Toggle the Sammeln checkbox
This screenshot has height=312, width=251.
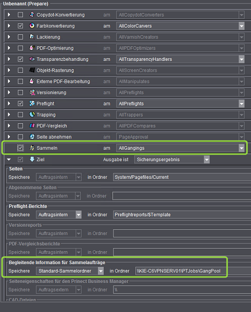click(x=20, y=148)
